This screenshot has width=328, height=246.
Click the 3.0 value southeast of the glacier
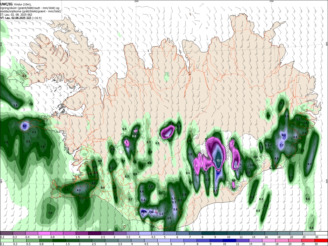tap(252, 165)
